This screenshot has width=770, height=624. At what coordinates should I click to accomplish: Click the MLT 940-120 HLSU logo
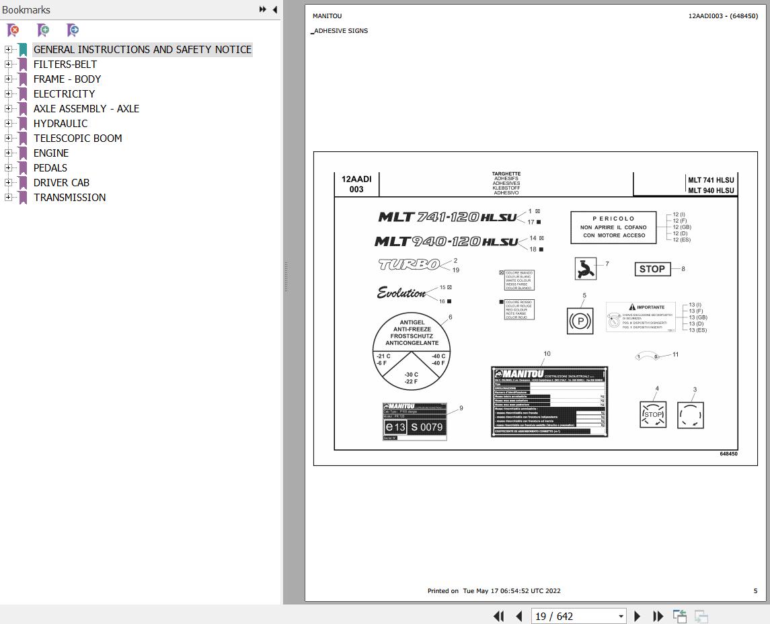pos(447,241)
